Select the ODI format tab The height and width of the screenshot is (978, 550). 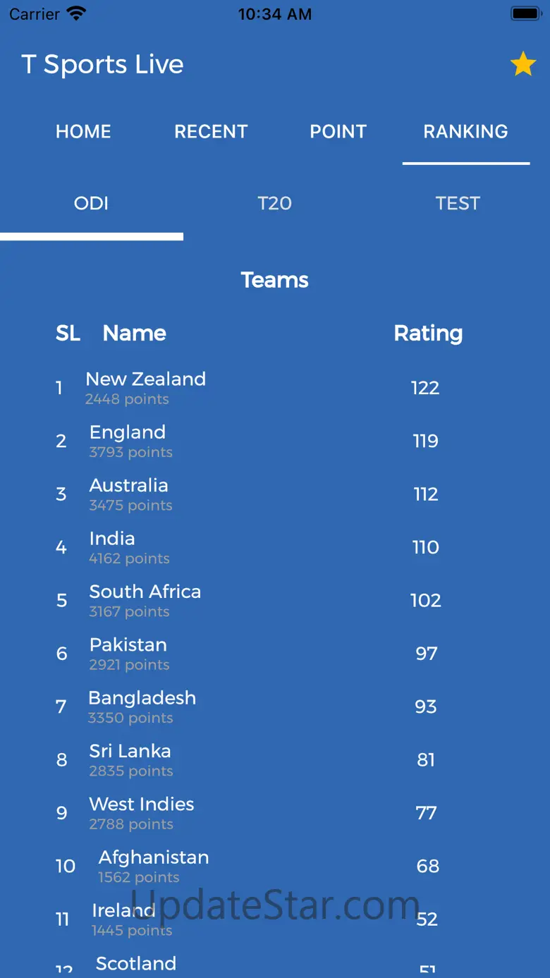click(x=92, y=203)
